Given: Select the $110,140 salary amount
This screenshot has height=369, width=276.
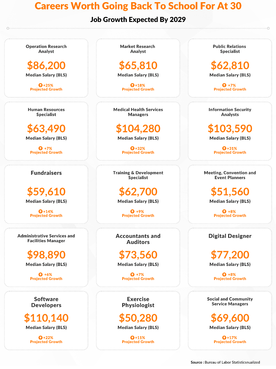Looking at the screenshot, I should point(46,318).
